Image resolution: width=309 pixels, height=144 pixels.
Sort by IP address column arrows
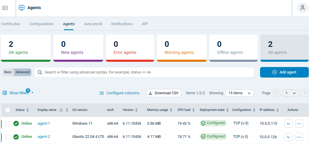click(277, 110)
